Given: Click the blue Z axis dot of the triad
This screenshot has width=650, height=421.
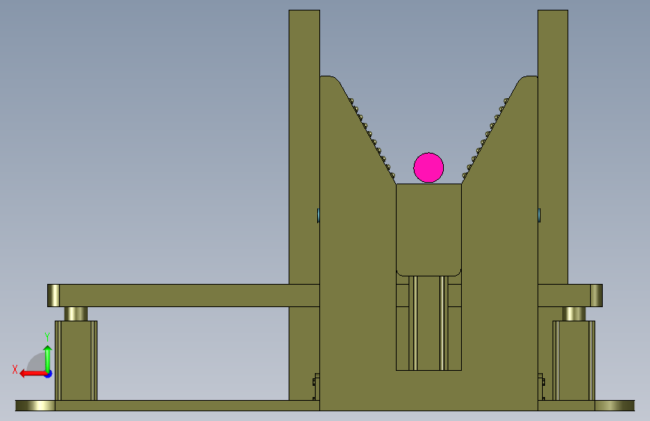Looking at the screenshot, I should [x=49, y=374].
